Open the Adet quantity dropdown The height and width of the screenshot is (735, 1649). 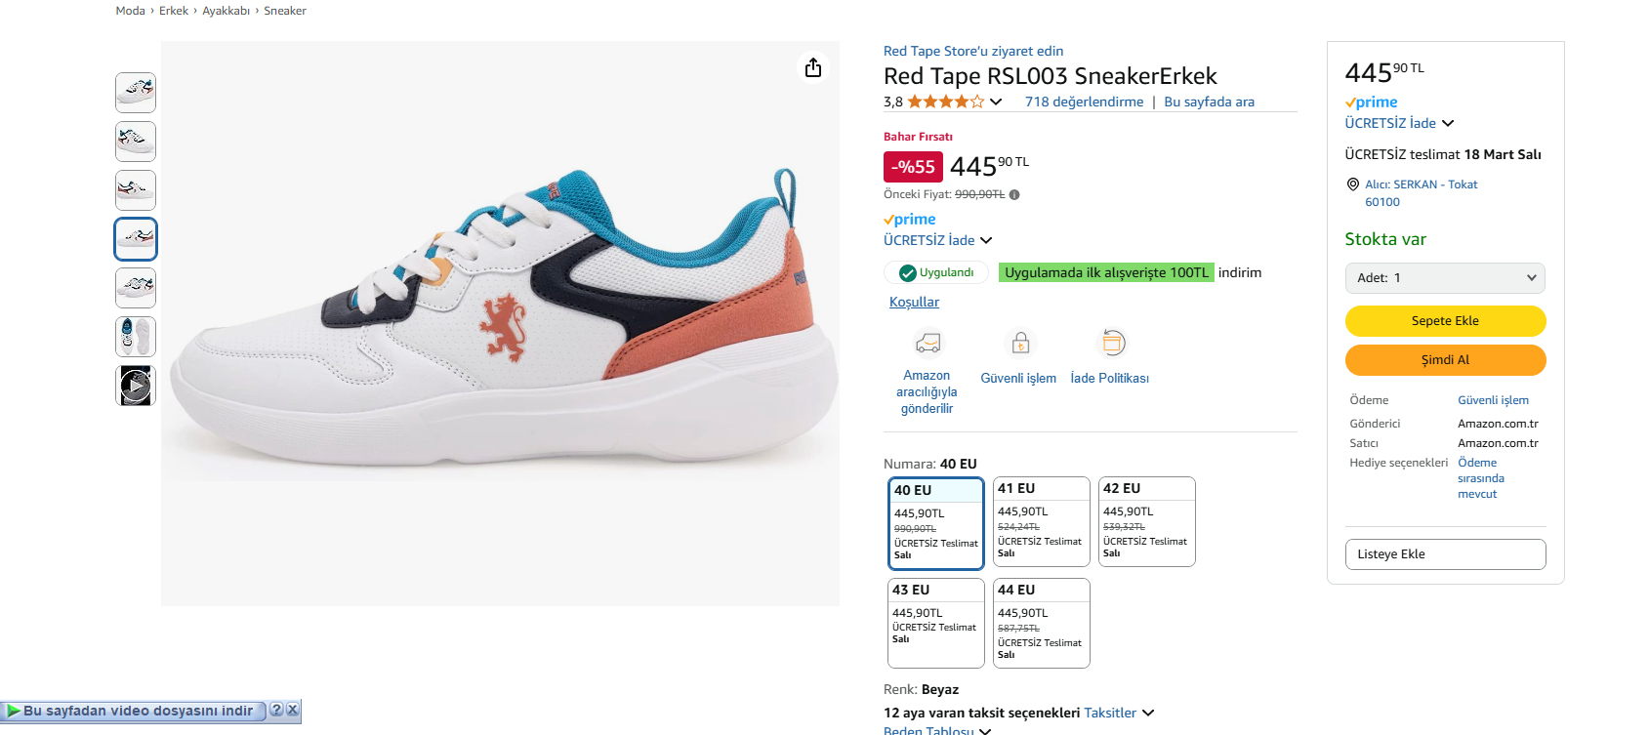[x=1445, y=278]
